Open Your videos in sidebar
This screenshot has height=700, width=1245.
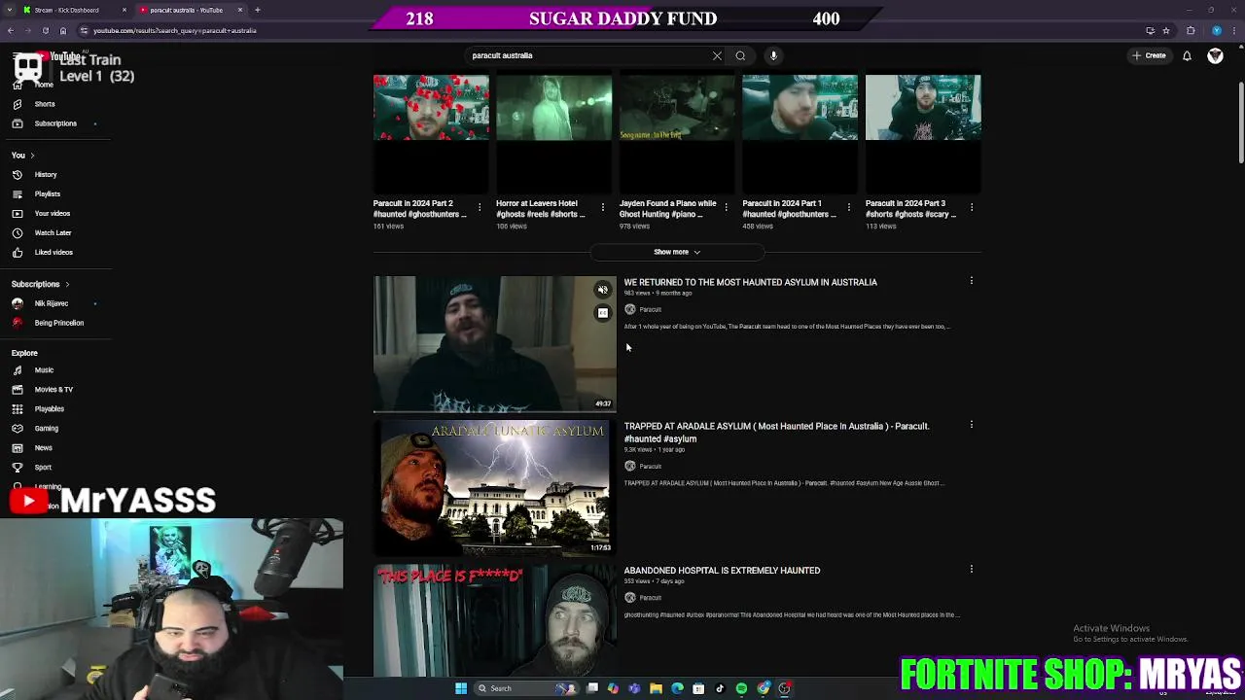52,214
